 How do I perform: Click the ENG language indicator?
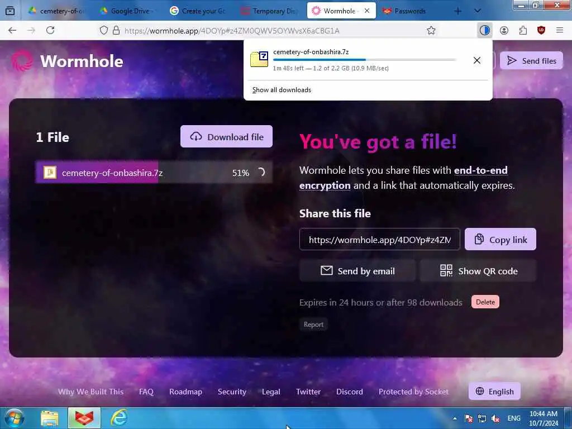pyautogui.click(x=514, y=418)
